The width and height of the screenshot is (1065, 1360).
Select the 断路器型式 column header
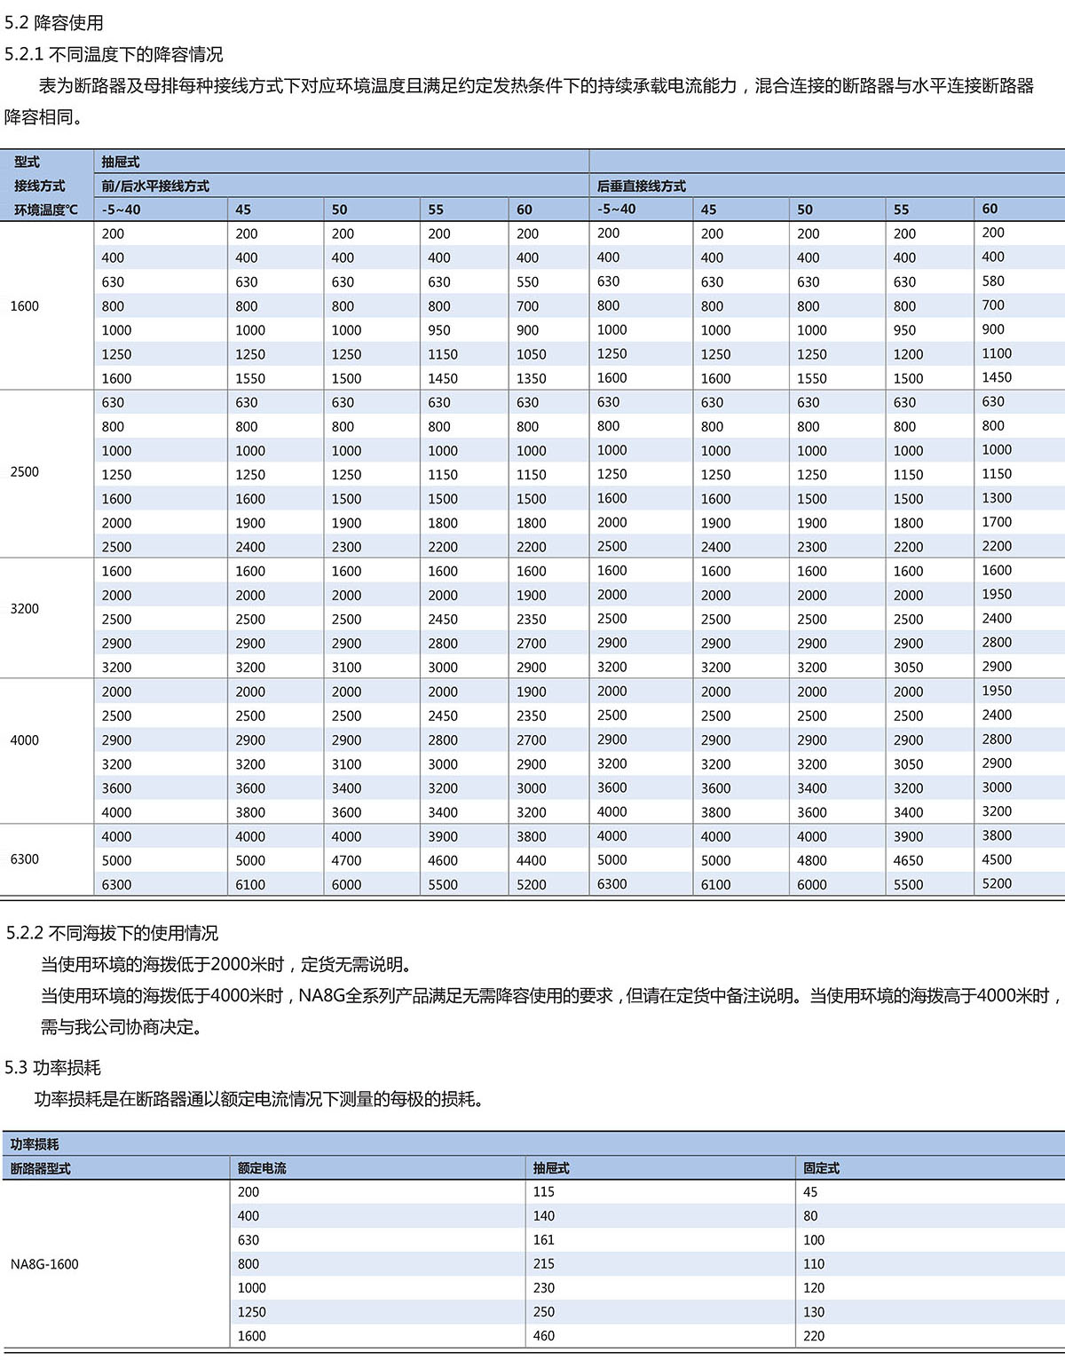40,1168
